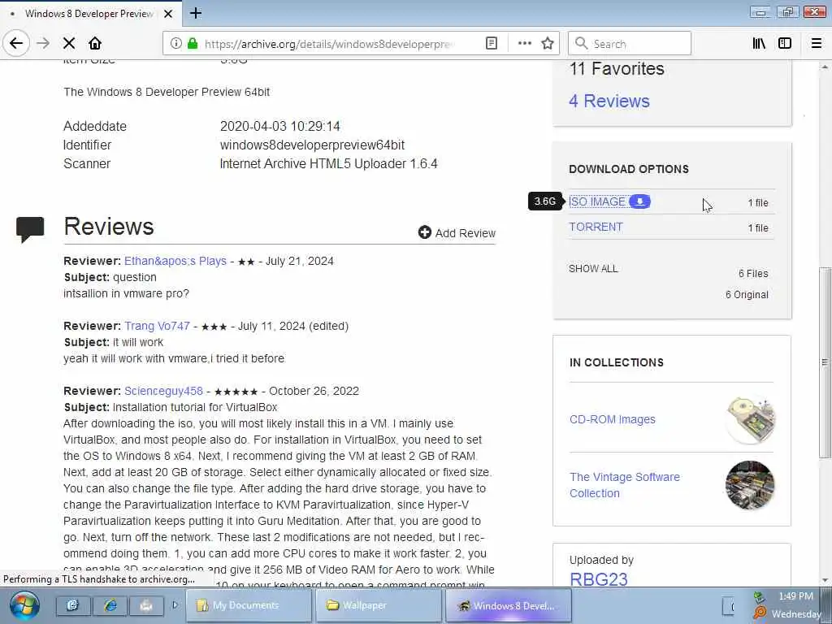This screenshot has height=624, width=832.
Task: Show sidebars icon in toolbar
Action: click(785, 44)
